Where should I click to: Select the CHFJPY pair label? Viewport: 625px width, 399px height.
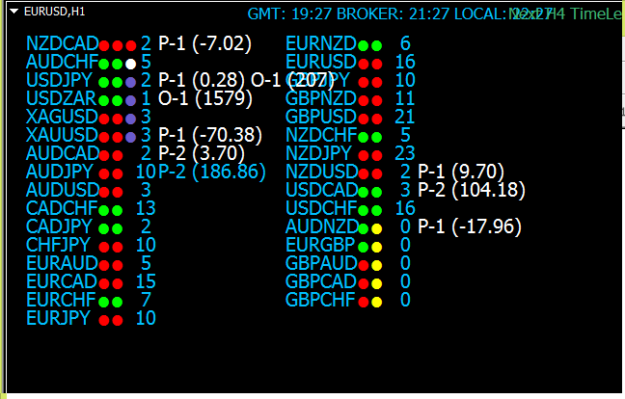click(x=58, y=245)
